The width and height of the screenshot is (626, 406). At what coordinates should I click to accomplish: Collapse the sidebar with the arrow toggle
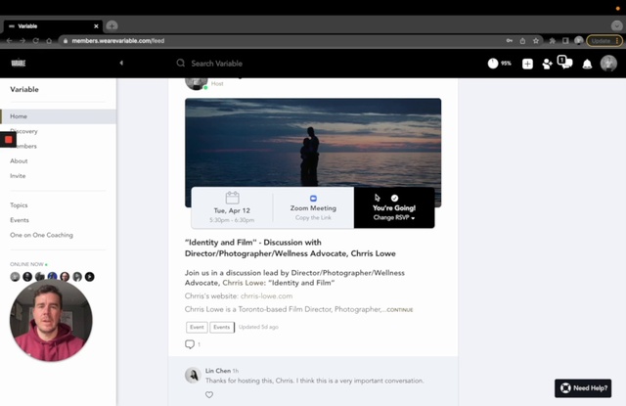121,63
